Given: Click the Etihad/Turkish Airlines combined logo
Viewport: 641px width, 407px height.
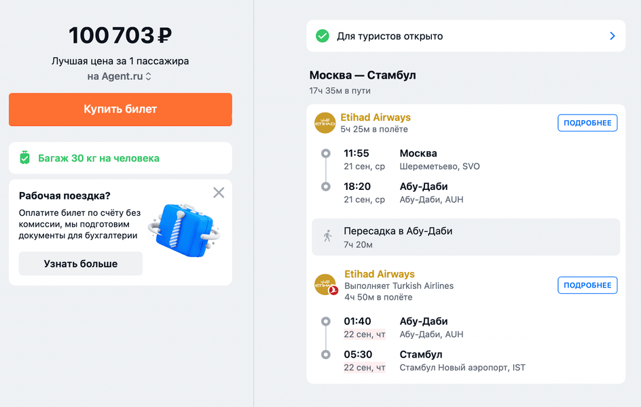Looking at the screenshot, I should (326, 285).
